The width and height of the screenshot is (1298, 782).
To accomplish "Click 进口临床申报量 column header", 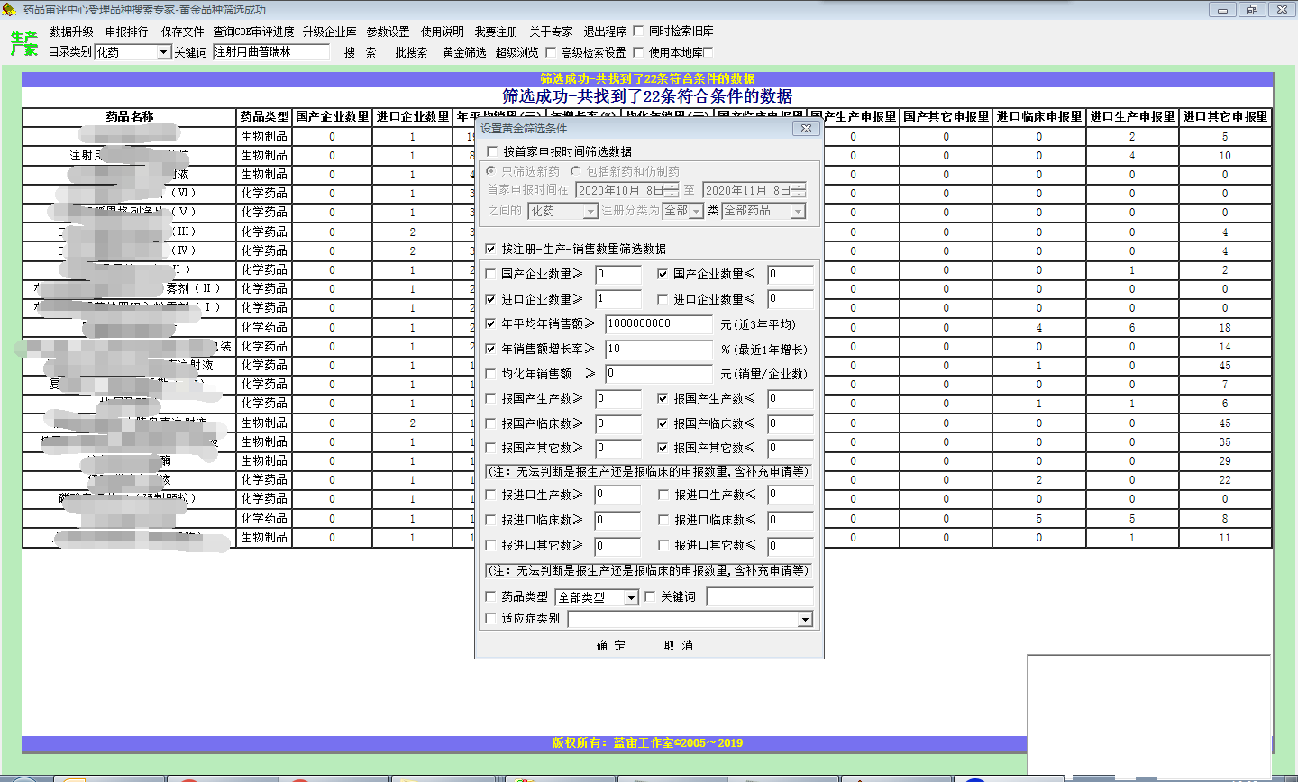I will coord(1039,117).
